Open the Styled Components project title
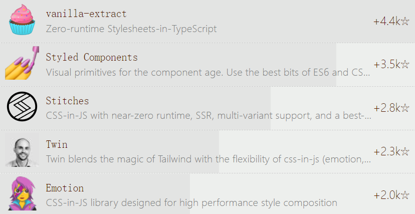The width and height of the screenshot is (415, 214). pos(92,57)
